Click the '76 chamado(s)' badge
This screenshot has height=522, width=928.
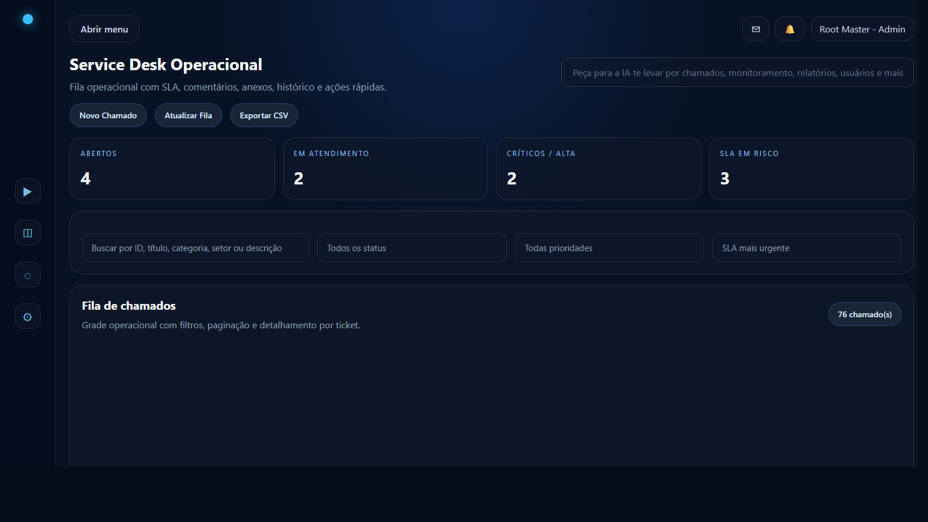pyautogui.click(x=865, y=314)
